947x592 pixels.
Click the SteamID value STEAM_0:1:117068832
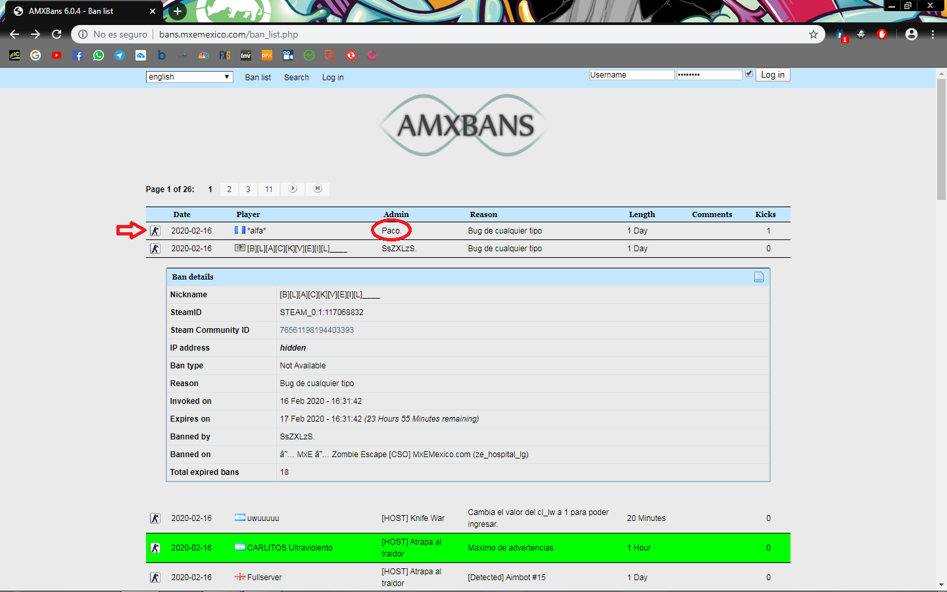[322, 312]
